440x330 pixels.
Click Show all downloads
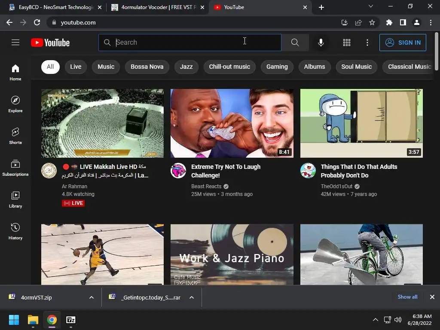pyautogui.click(x=407, y=296)
